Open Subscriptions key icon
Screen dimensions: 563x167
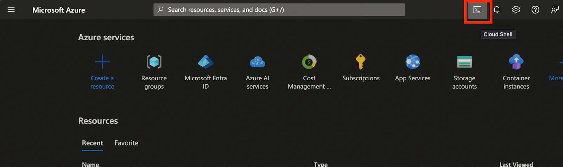[361, 62]
